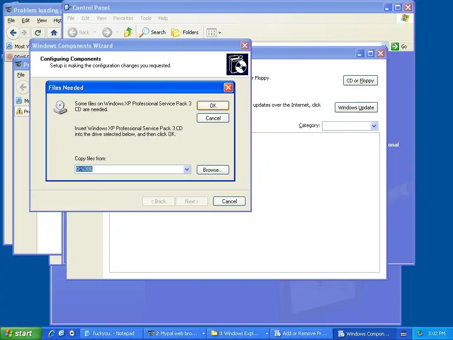Launch Internet Explorer from Quick Launch
Screen dimensions: 453x340
52,333
